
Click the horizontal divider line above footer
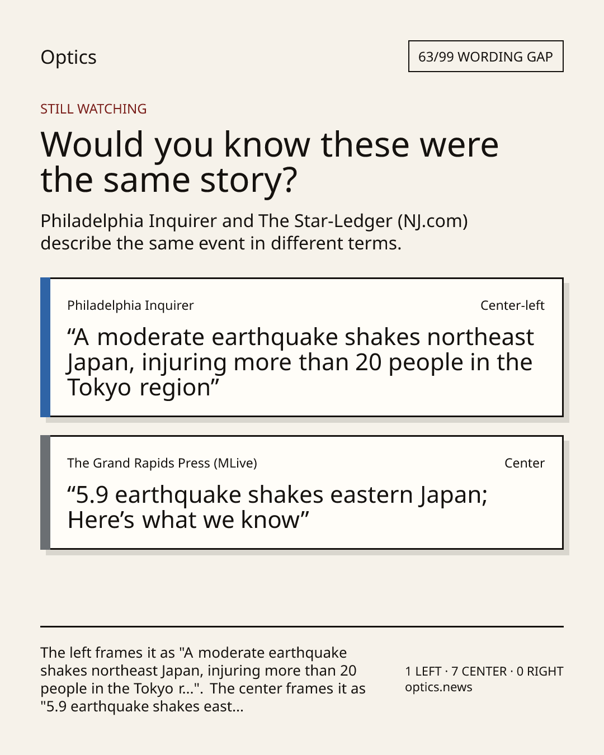pos(302,627)
